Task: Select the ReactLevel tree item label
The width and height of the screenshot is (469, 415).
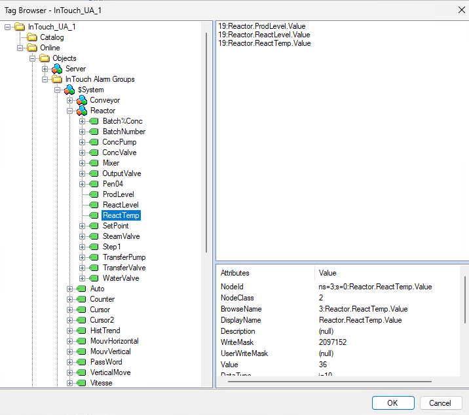Action: [121, 205]
